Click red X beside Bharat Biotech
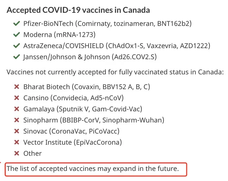This screenshot has width=228, height=181. point(17,87)
